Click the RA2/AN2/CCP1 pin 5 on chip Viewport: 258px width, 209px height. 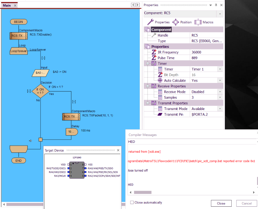(85, 176)
